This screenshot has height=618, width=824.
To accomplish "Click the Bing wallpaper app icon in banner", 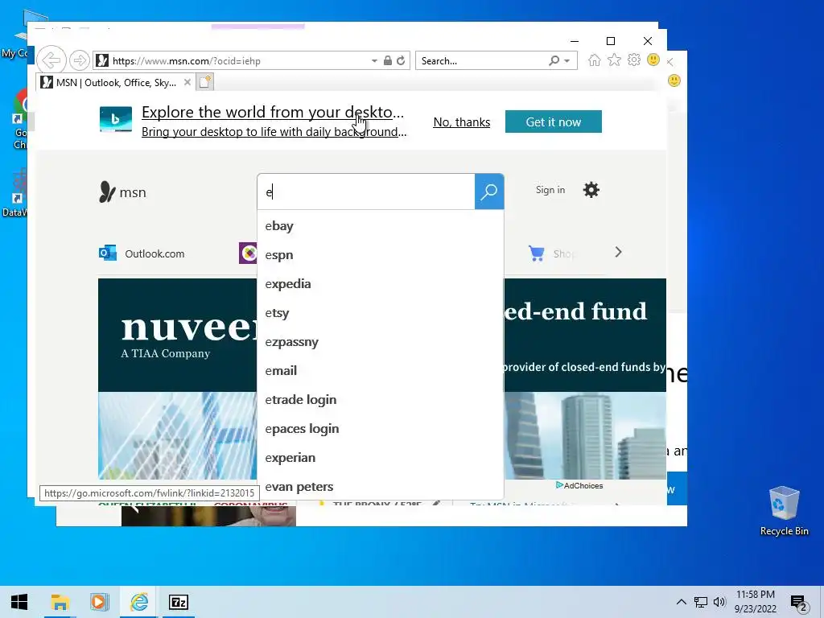I will [x=116, y=119].
